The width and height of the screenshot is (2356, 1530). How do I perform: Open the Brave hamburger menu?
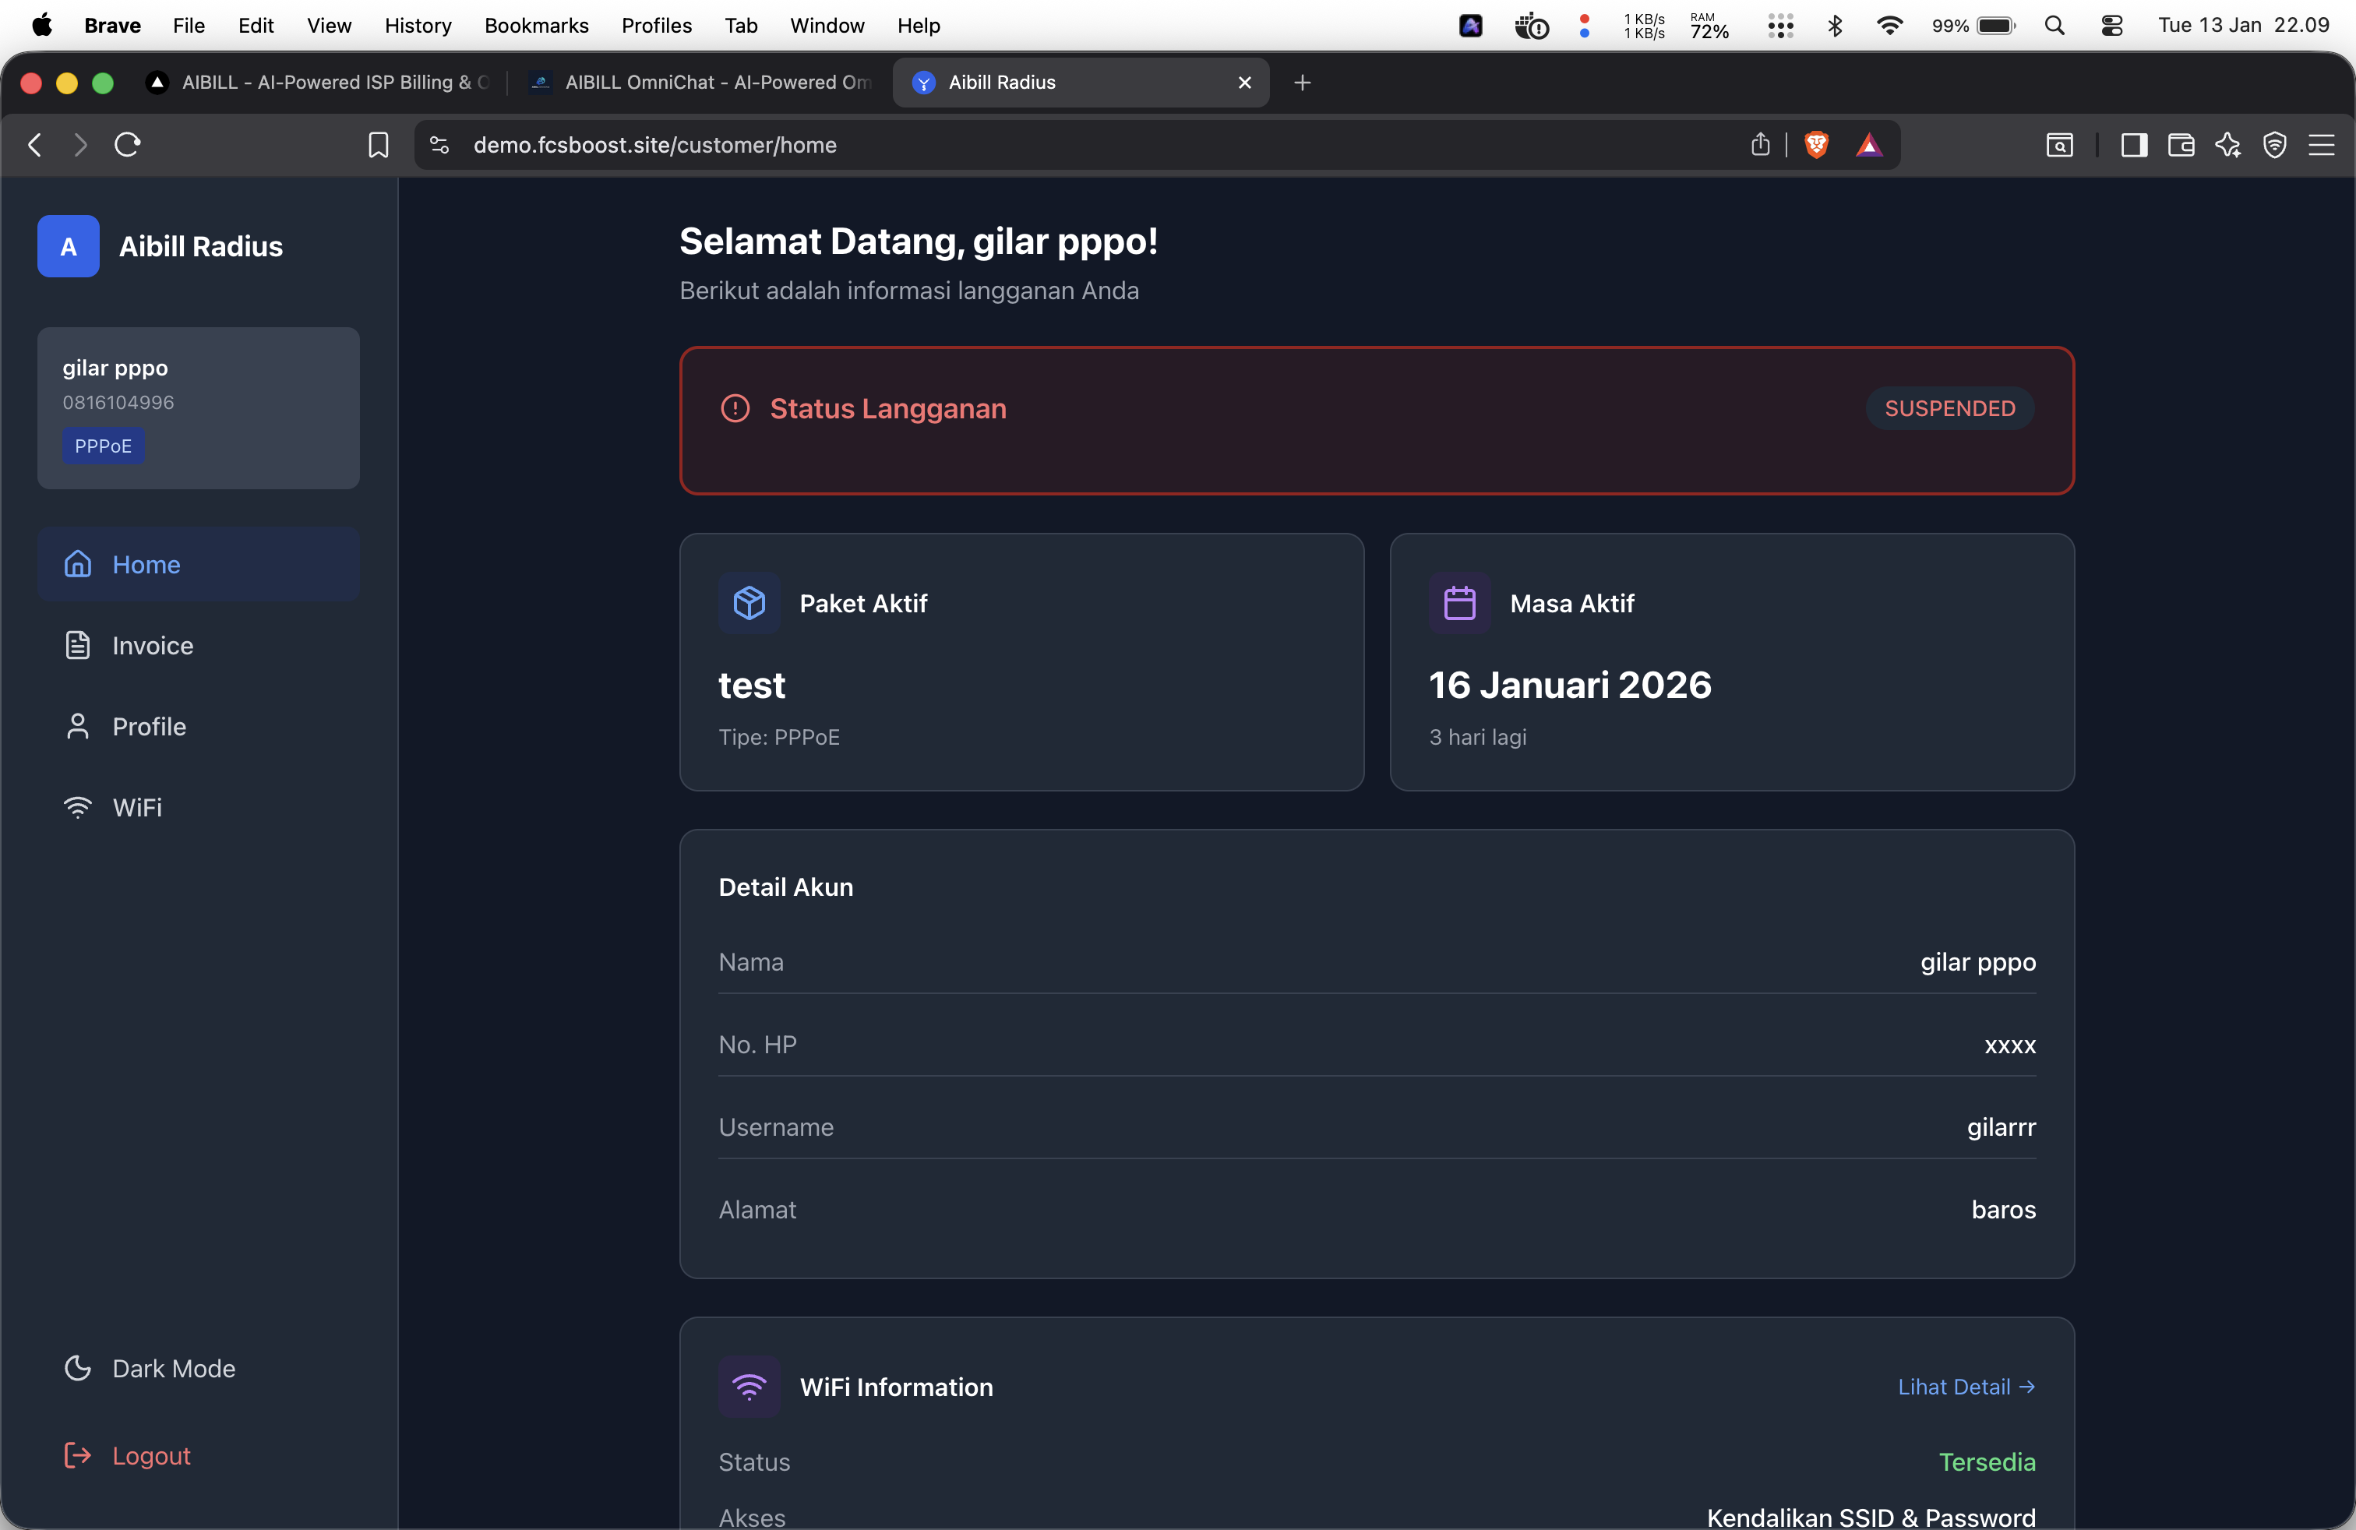click(2322, 146)
